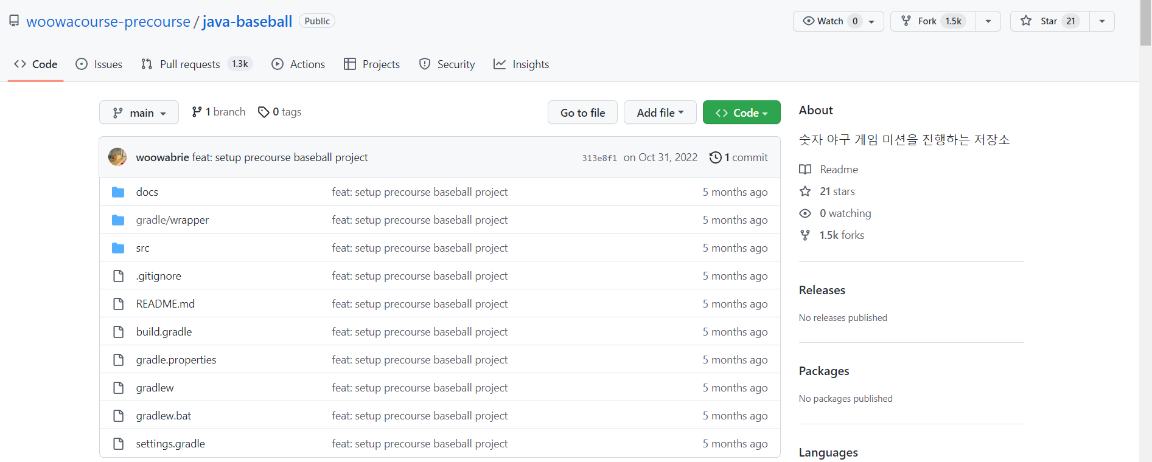Expand the Star lists dropdown arrow
The image size is (1152, 462).
[x=1102, y=21]
